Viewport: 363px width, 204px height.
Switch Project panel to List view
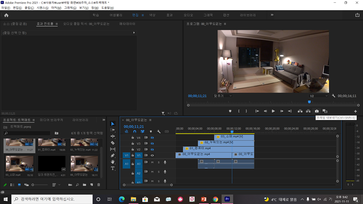click(x=12, y=185)
